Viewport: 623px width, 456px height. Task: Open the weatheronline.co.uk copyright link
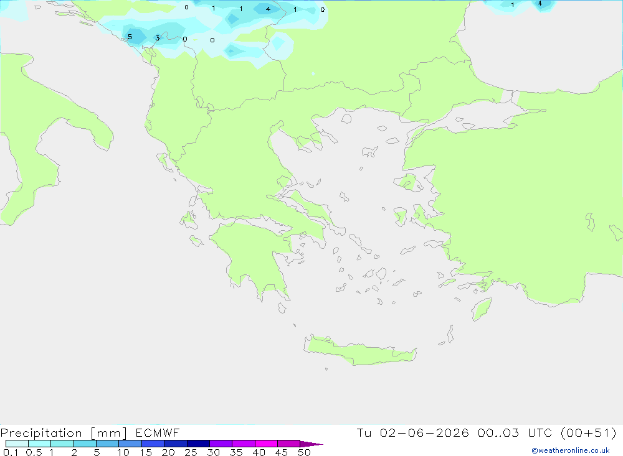tap(571, 450)
